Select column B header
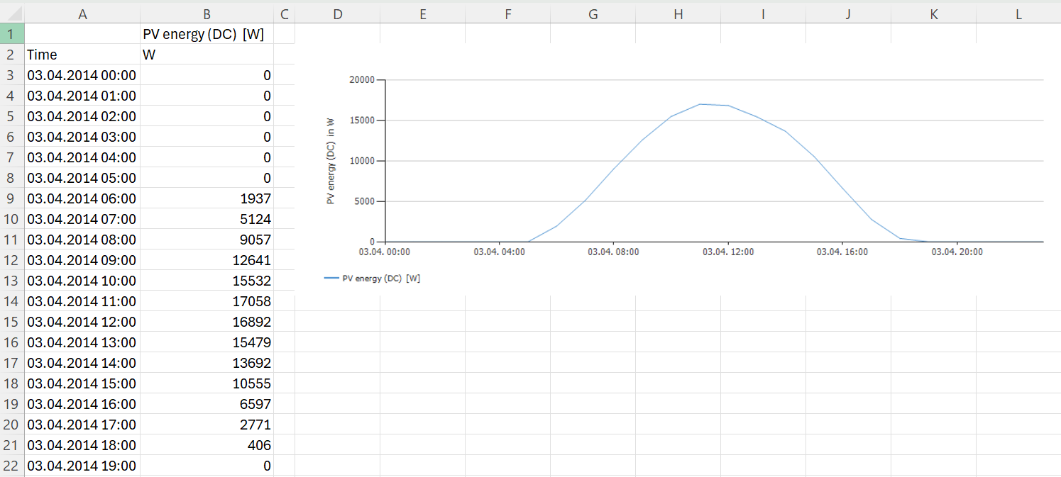Viewport: 1061px width, 477px height. click(207, 13)
